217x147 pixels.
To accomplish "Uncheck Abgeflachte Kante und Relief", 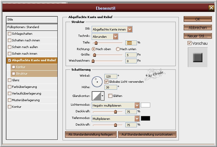I will pyautogui.click(x=9, y=60).
